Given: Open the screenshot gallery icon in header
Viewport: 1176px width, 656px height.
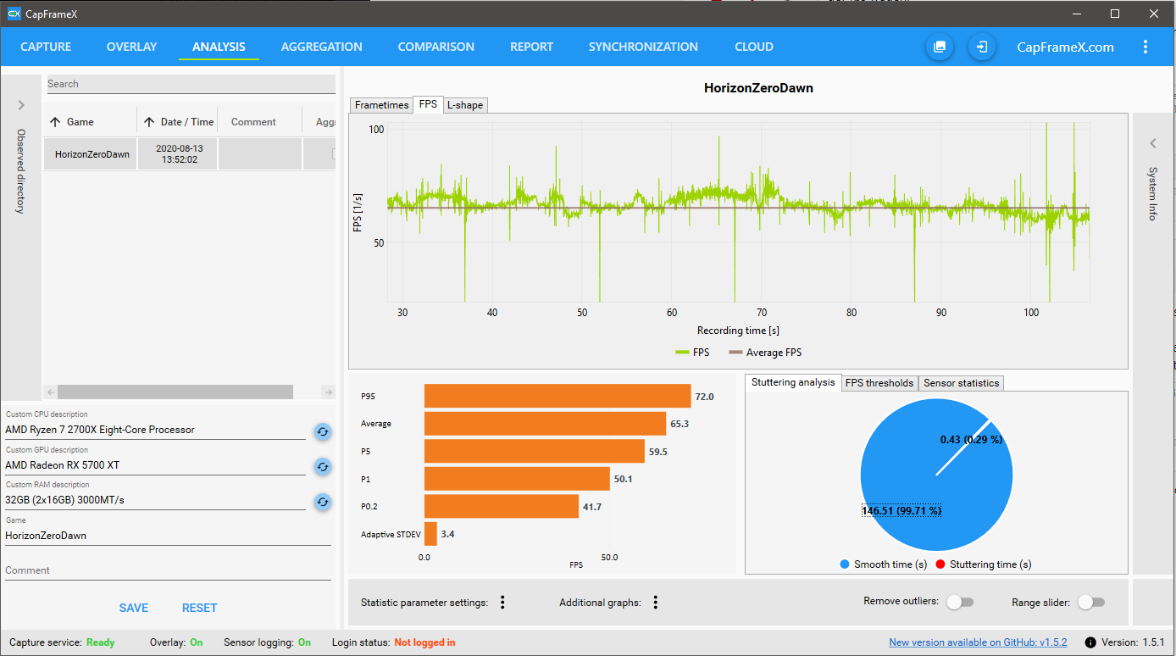Looking at the screenshot, I should coord(939,47).
